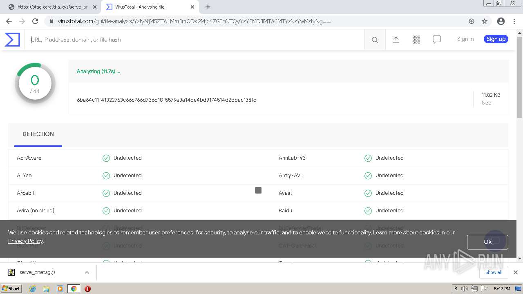Viewport: 523px width, 294px height.
Task: Click the Chrome address bar URL
Action: click(x=194, y=21)
